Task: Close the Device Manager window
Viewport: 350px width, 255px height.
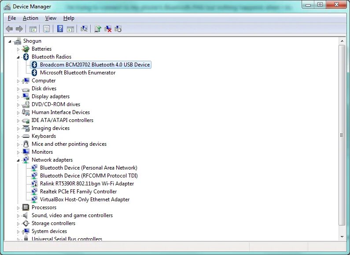Action: pyautogui.click(x=336, y=5)
